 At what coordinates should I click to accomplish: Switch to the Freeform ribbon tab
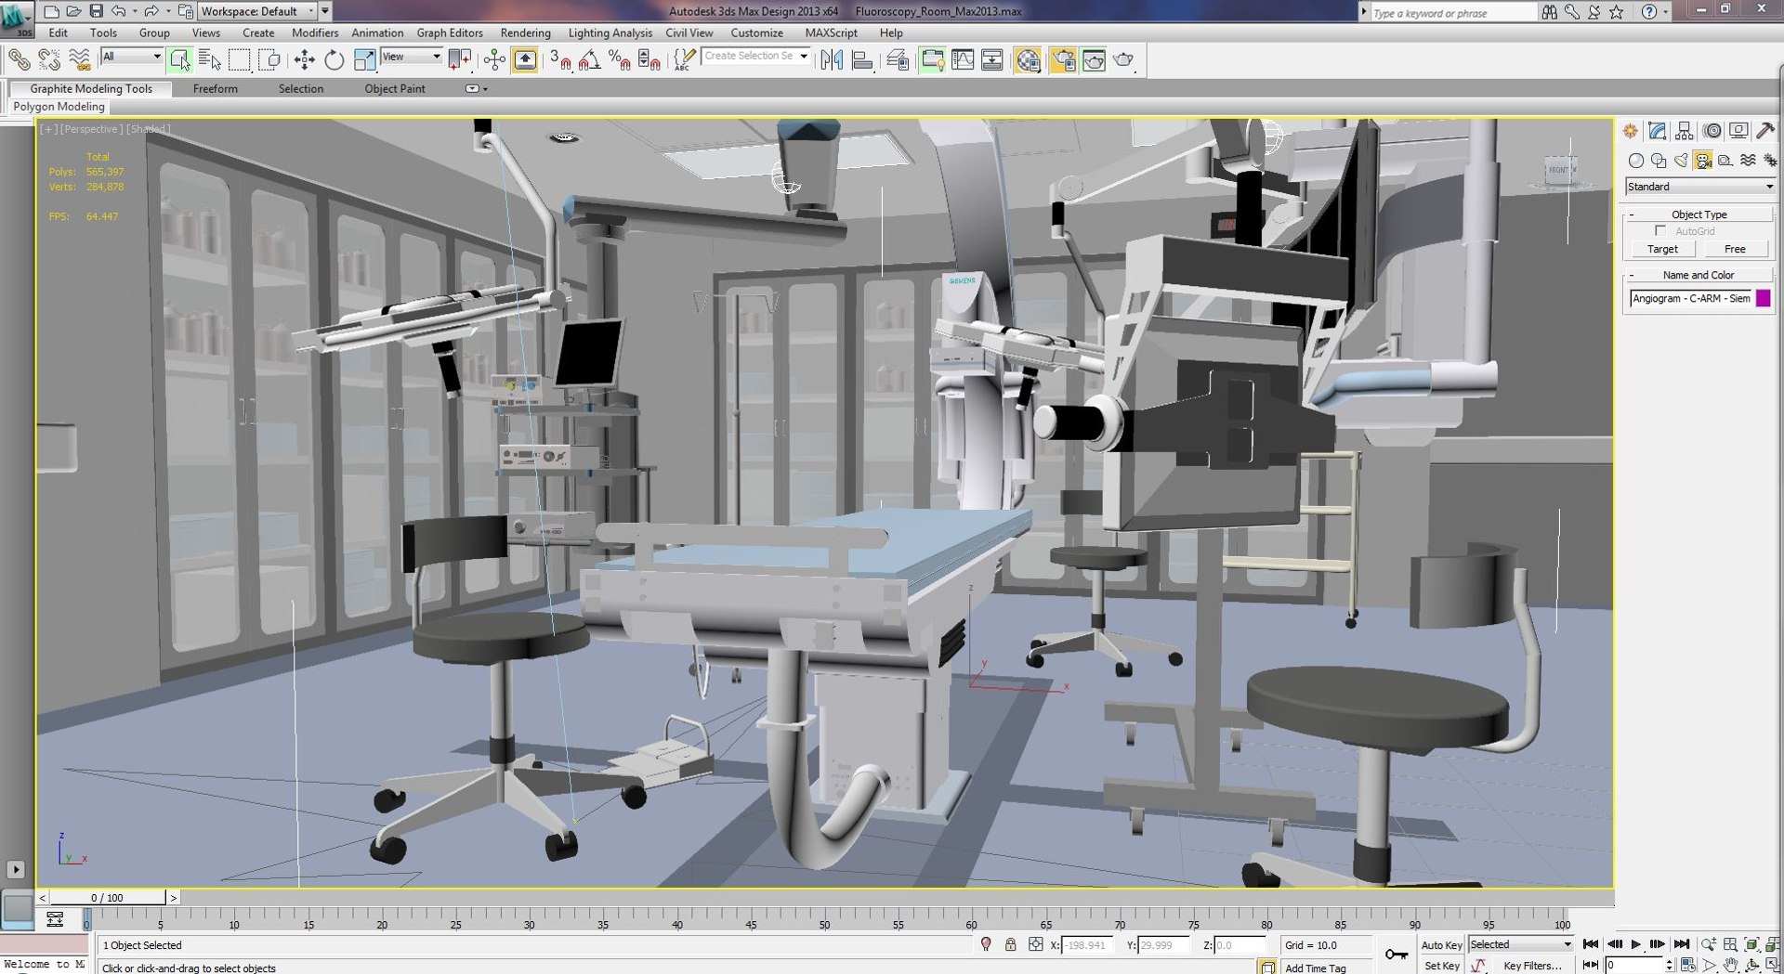tap(216, 89)
